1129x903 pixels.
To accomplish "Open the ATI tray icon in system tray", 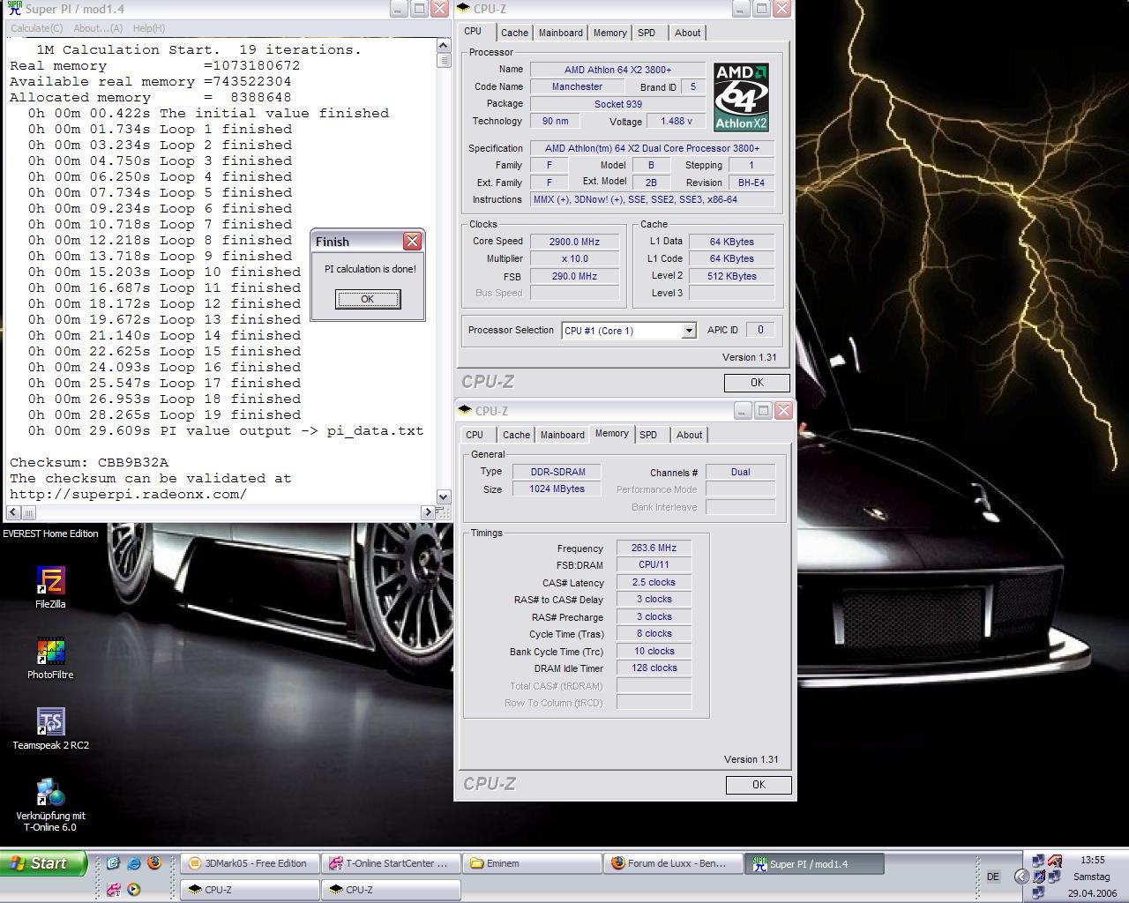I will (x=1055, y=862).
